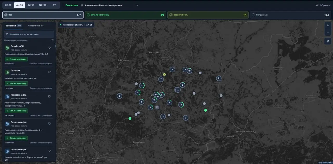Open the Ивановская область region dropdown
Image resolution: width=333 pixels, height=164 pixels.
tap(110, 5)
